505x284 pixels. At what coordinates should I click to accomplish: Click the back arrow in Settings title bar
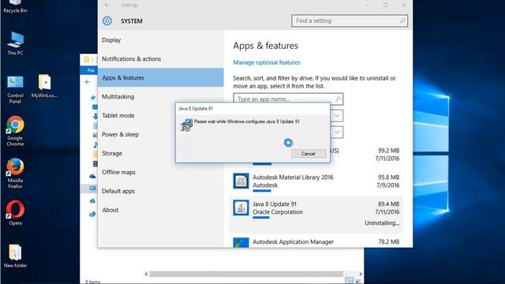pos(107,6)
